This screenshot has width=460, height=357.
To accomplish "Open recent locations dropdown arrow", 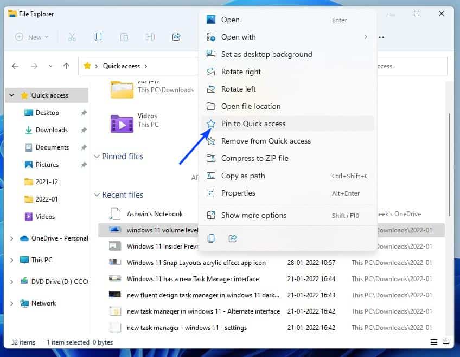I will pyautogui.click(x=50, y=66).
